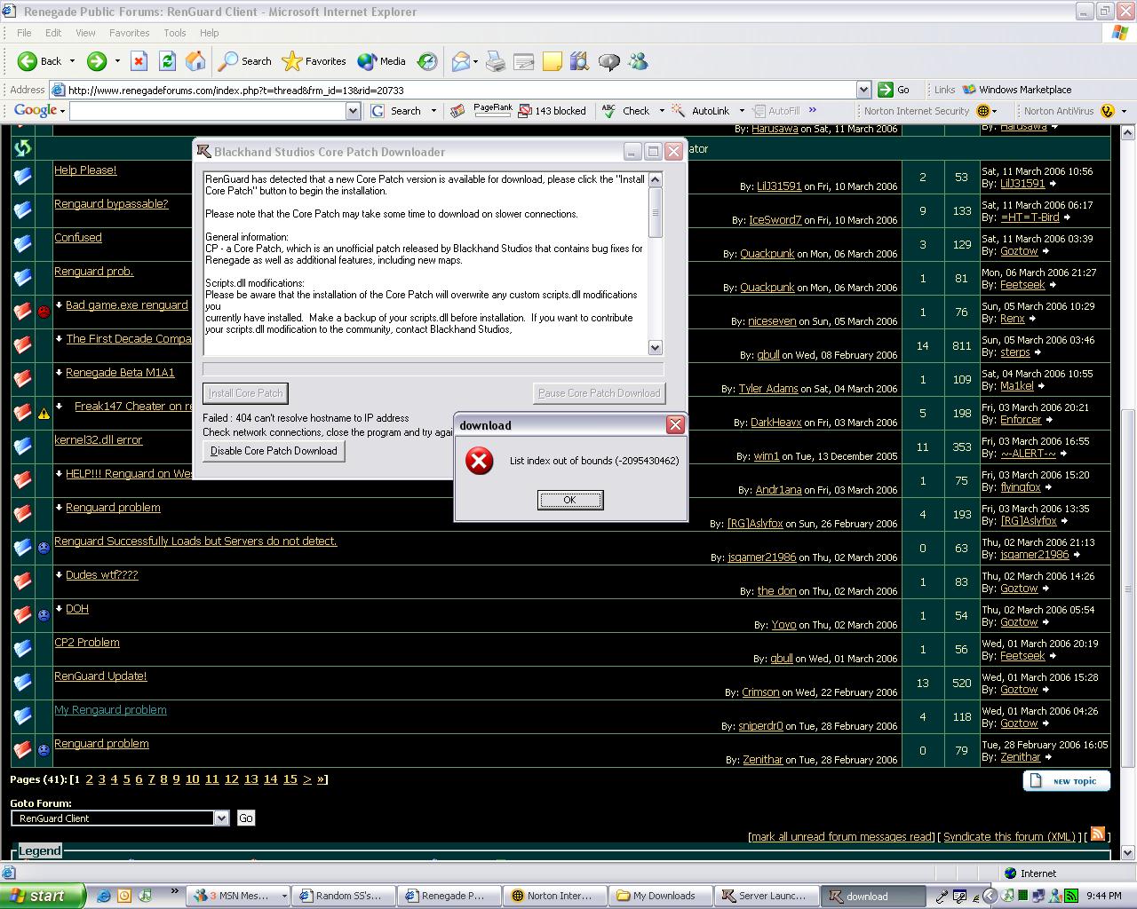The width and height of the screenshot is (1137, 909).
Task: Open the Favorites menu
Action: [x=129, y=33]
